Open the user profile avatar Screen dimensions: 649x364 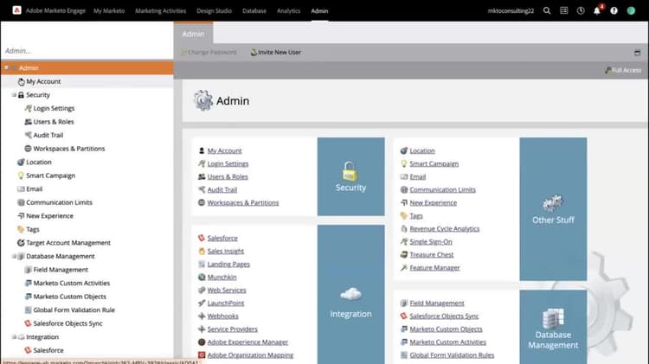coord(631,10)
